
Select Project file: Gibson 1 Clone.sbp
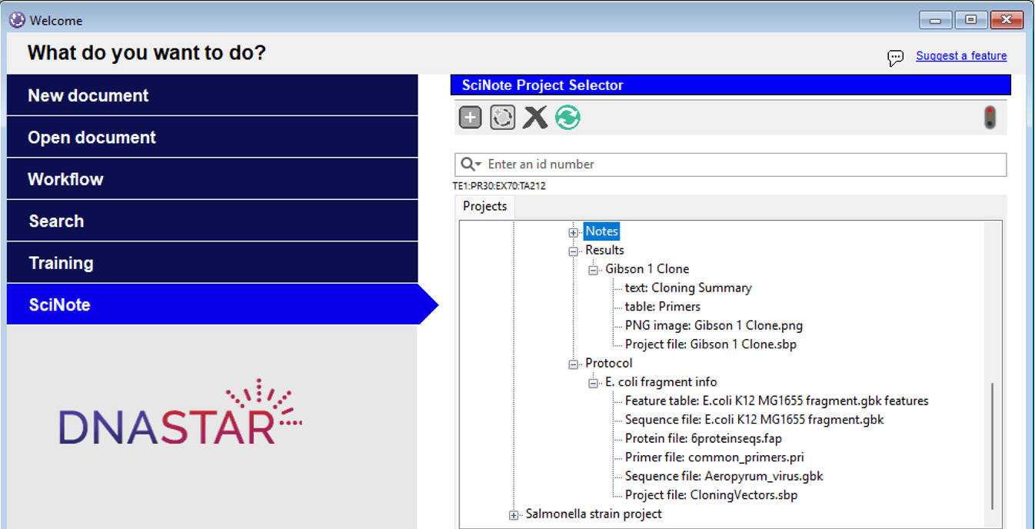[x=711, y=344]
